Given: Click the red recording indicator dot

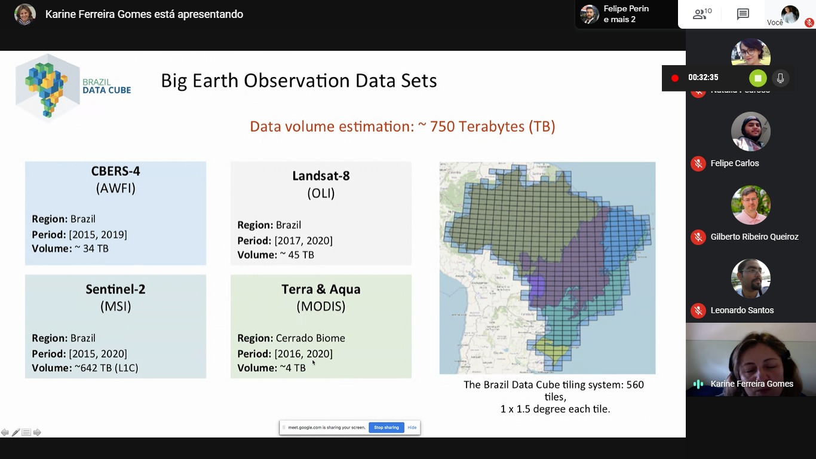Looking at the screenshot, I should click(x=675, y=78).
